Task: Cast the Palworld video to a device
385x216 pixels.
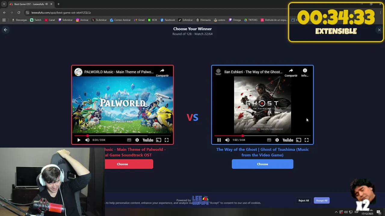Action: 159,140
